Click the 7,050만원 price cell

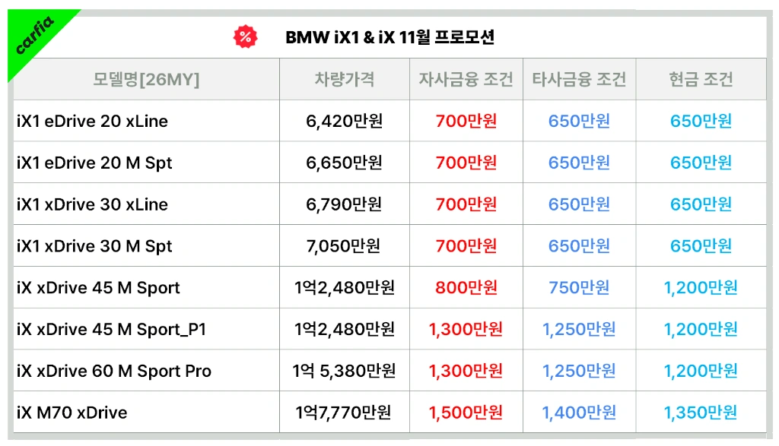pos(344,246)
